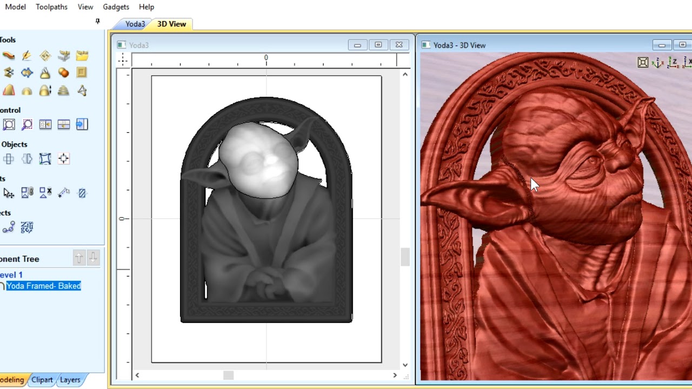Open the Gadgets menu
692x389 pixels.
[116, 7]
